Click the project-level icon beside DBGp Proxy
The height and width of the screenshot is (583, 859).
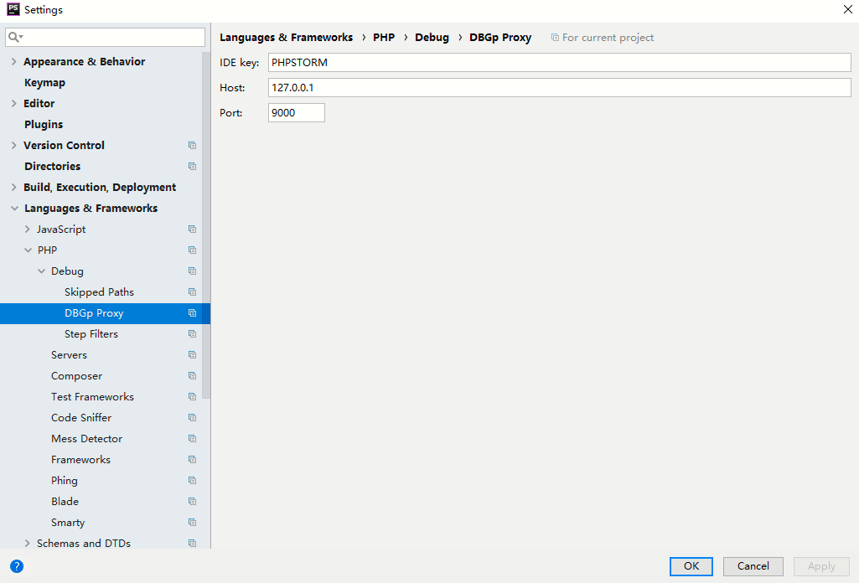[192, 313]
